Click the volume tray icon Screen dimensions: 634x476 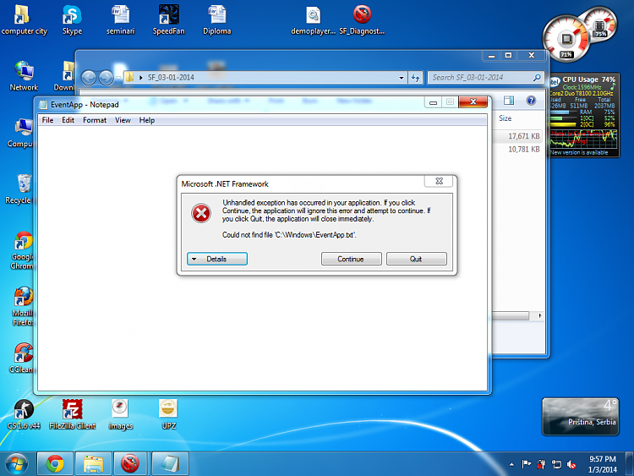(x=571, y=465)
